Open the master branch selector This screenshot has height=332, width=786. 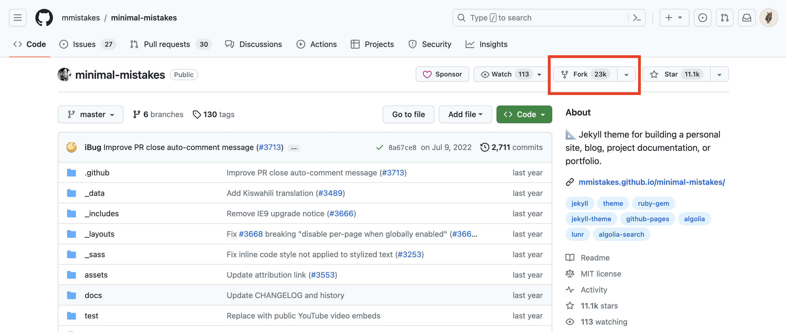pyautogui.click(x=91, y=114)
